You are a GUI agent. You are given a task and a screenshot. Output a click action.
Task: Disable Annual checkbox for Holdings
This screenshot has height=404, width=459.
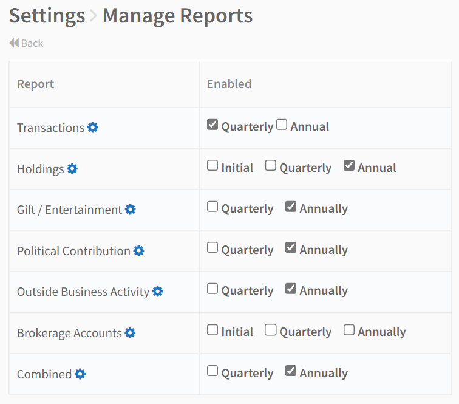click(x=349, y=165)
